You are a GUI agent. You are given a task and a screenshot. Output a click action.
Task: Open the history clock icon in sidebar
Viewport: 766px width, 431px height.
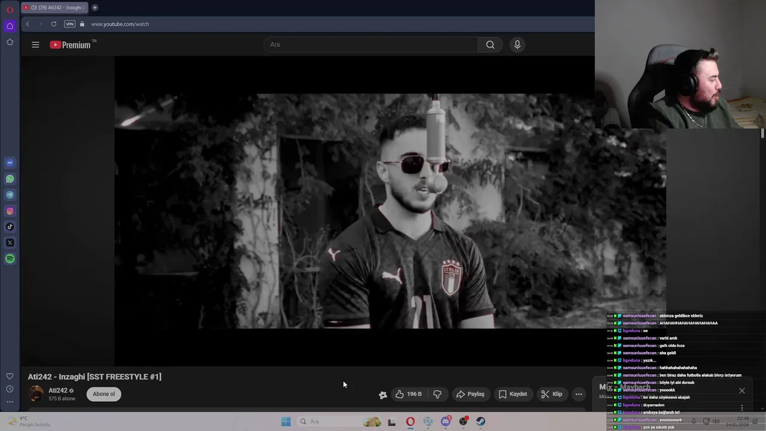coord(10,389)
